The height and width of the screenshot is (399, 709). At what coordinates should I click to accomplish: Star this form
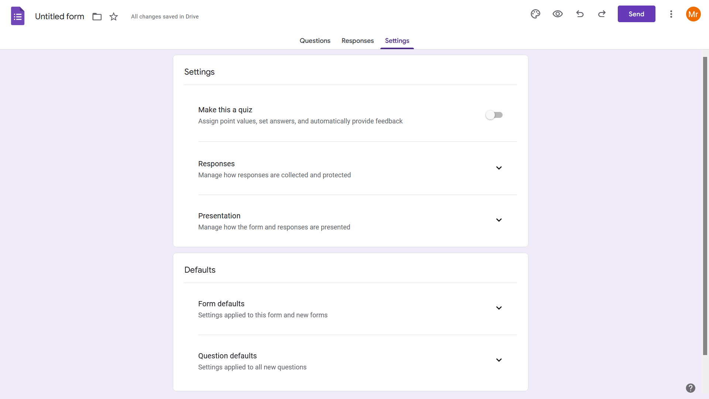click(114, 17)
